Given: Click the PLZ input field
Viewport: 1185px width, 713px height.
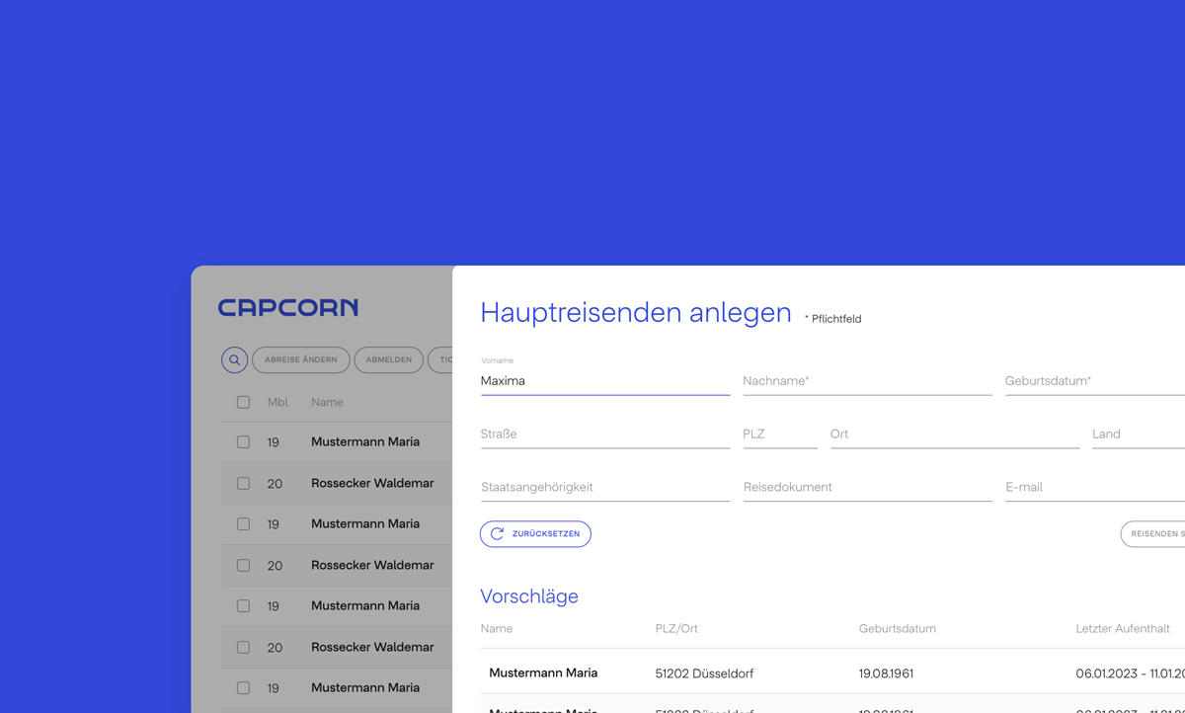Looking at the screenshot, I should click(779, 435).
